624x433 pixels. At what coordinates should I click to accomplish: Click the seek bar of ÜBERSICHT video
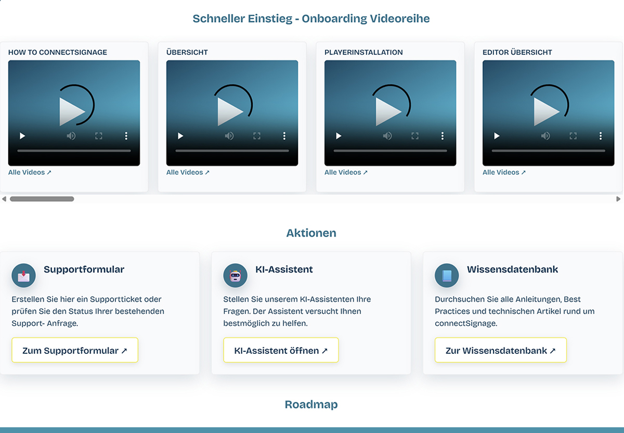pos(232,151)
